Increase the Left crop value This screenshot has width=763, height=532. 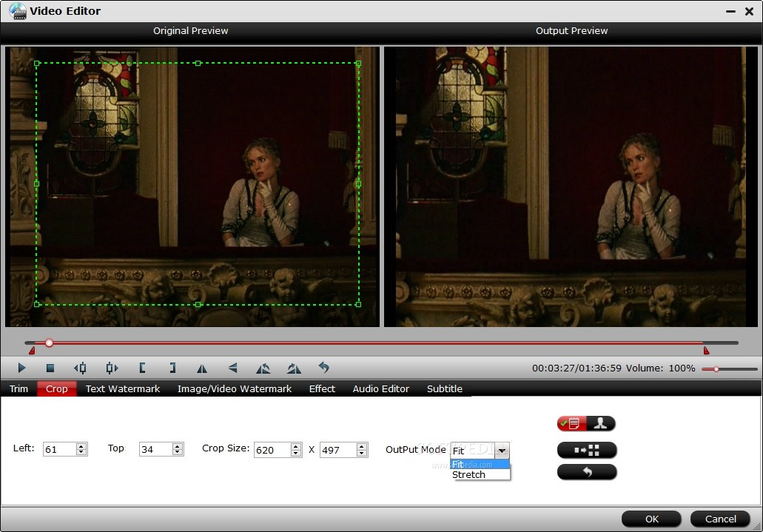[81, 446]
